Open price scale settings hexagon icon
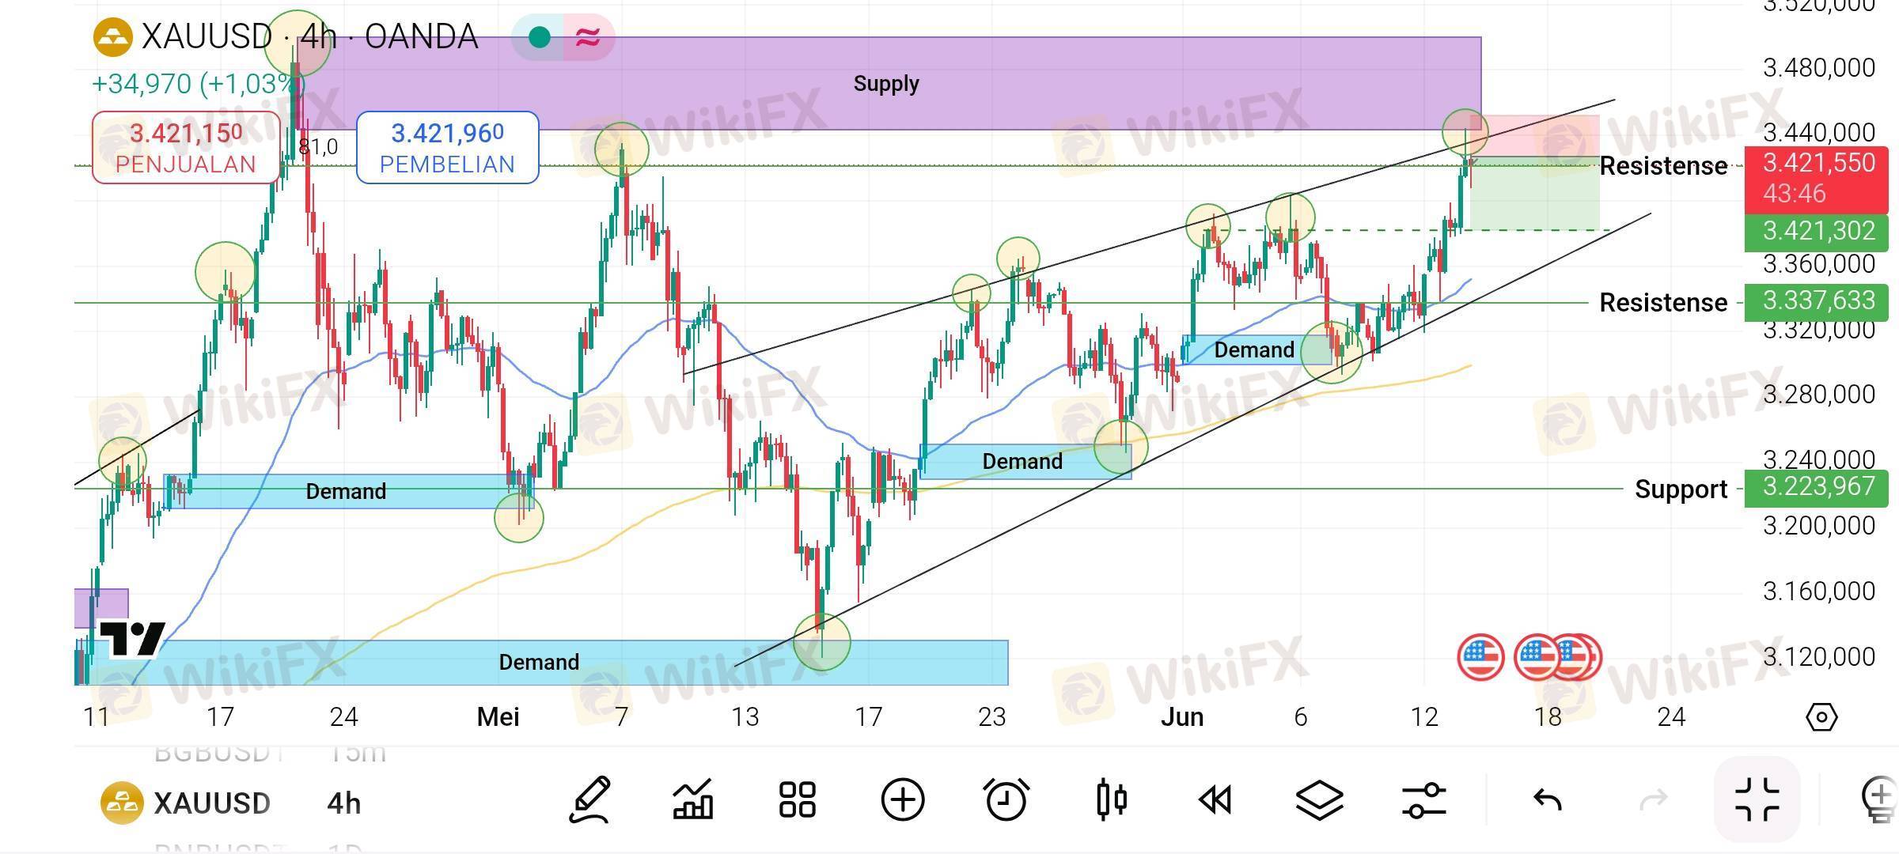The width and height of the screenshot is (1899, 854). point(1821,717)
